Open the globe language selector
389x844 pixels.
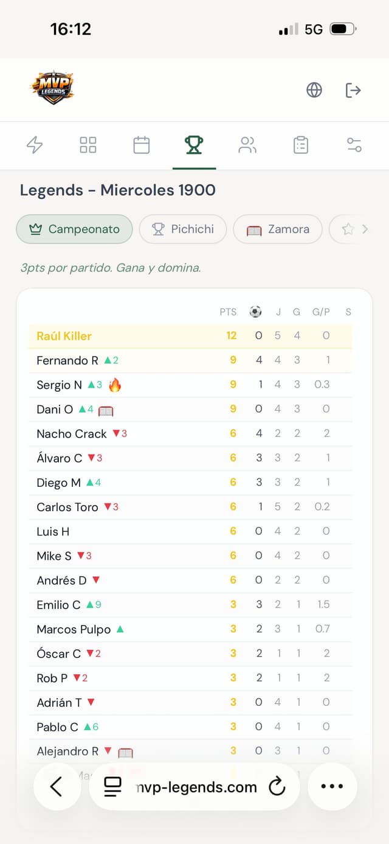pyautogui.click(x=314, y=90)
